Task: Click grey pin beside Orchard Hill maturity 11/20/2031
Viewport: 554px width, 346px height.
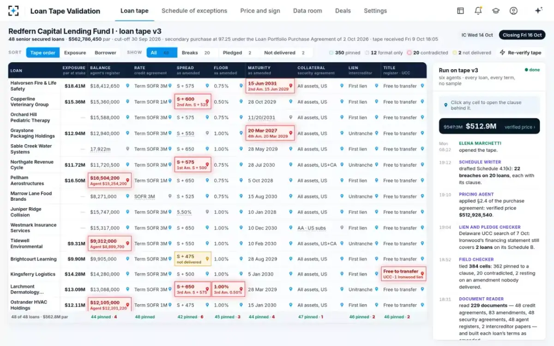Action: (x=290, y=118)
